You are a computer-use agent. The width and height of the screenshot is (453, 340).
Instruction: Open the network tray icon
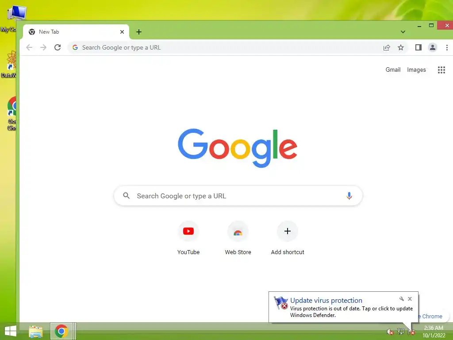pyautogui.click(x=401, y=332)
